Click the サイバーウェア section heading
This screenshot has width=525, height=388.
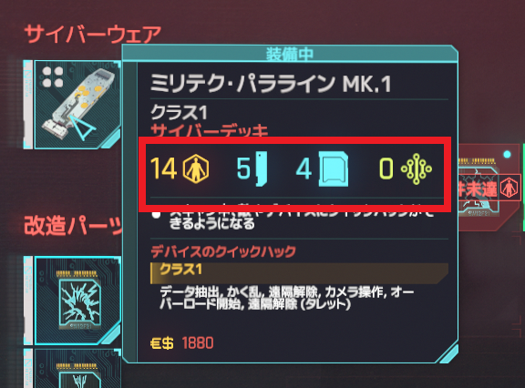93,34
